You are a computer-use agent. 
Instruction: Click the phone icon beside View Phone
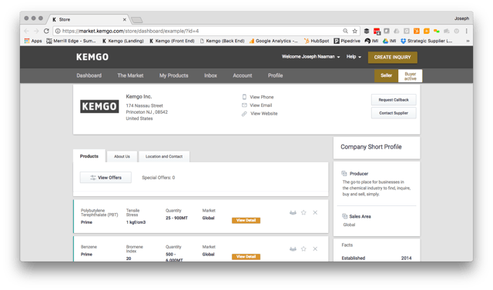pos(244,97)
